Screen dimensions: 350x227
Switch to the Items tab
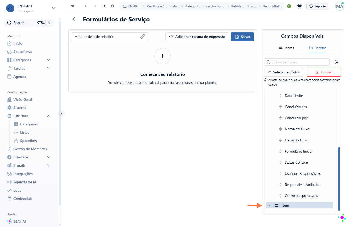286,48
